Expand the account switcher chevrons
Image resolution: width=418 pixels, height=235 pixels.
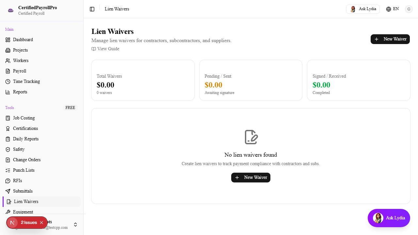tap(75, 225)
